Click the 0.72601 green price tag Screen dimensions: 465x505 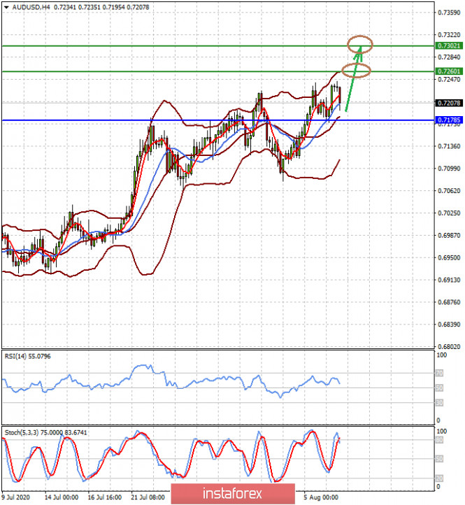click(x=448, y=71)
